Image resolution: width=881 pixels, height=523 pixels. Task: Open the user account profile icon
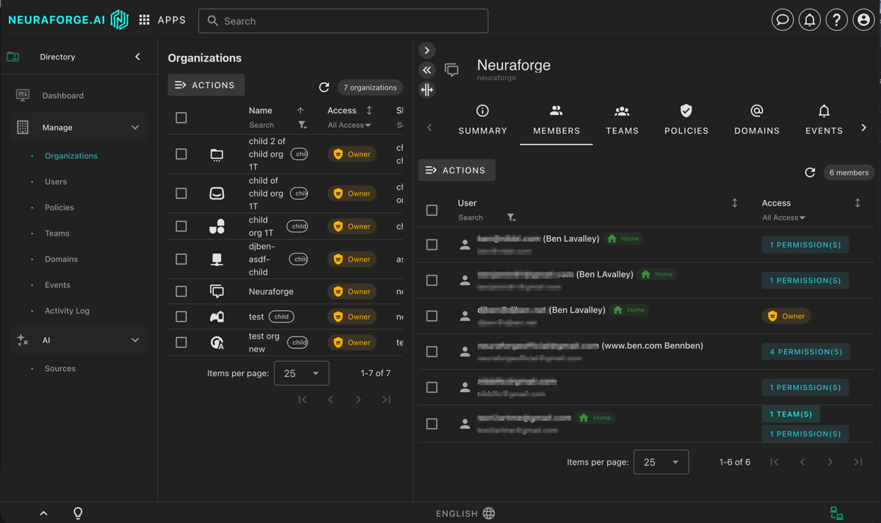pyautogui.click(x=863, y=21)
